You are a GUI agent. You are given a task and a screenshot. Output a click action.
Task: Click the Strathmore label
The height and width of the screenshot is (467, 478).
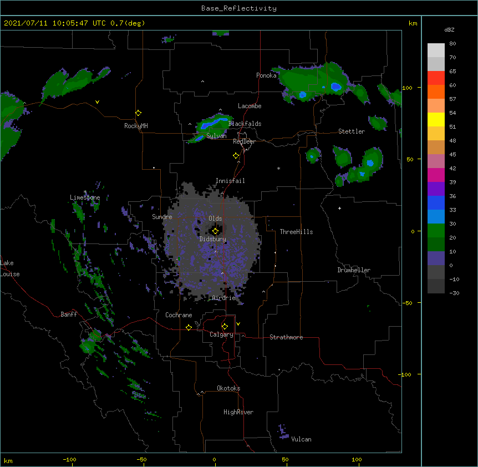pyautogui.click(x=286, y=337)
